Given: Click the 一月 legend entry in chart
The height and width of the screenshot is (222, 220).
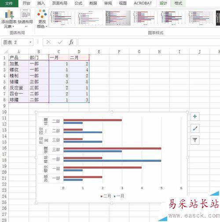Looking at the screenshot, I should [x=119, y=196].
